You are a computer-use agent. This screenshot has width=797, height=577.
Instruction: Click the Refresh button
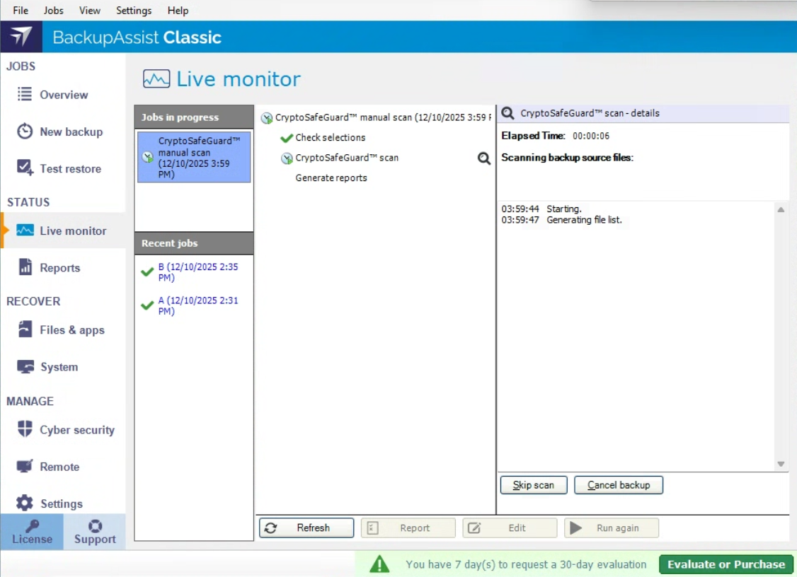tap(306, 528)
